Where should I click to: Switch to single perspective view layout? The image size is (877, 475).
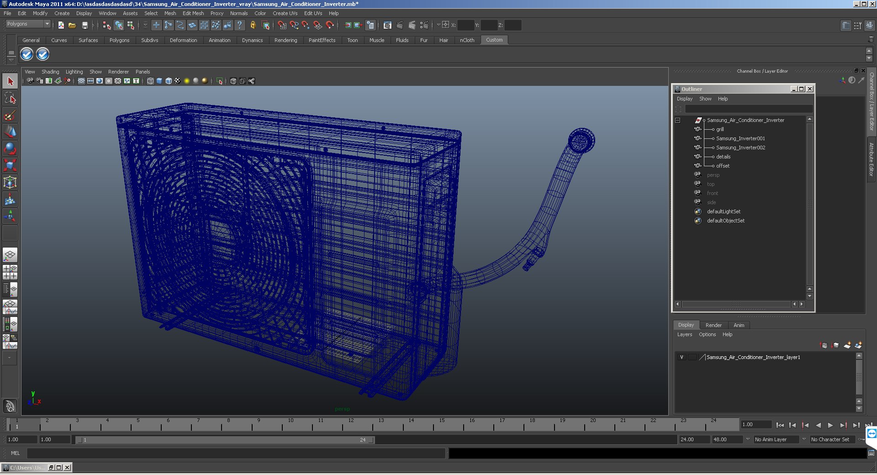[10, 255]
